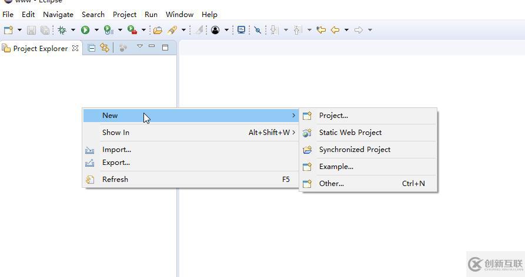Click the Collapse All icon

(x=91, y=48)
